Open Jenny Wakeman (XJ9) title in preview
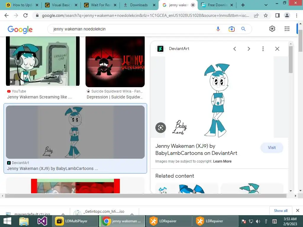The height and width of the screenshot is (227, 303). coord(196,150)
